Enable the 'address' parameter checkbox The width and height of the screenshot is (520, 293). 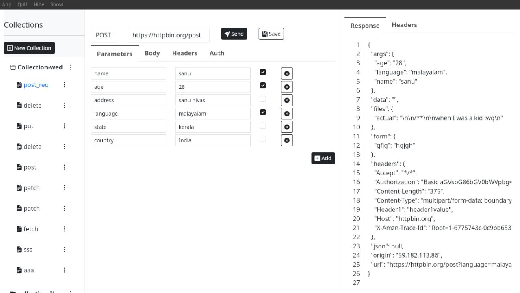click(263, 99)
